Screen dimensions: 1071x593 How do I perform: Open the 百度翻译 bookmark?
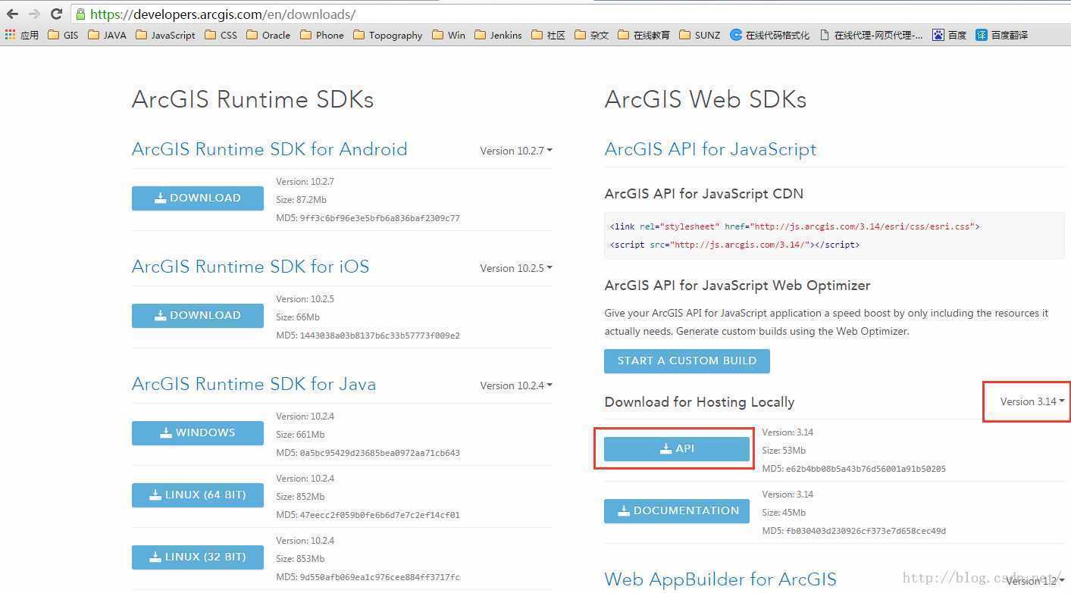pyautogui.click(x=1002, y=35)
